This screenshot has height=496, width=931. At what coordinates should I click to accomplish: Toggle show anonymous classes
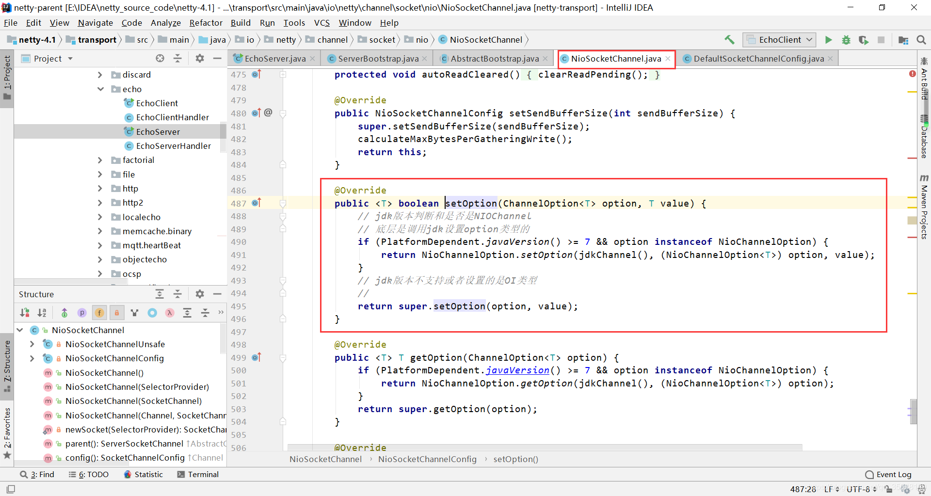pyautogui.click(x=152, y=313)
